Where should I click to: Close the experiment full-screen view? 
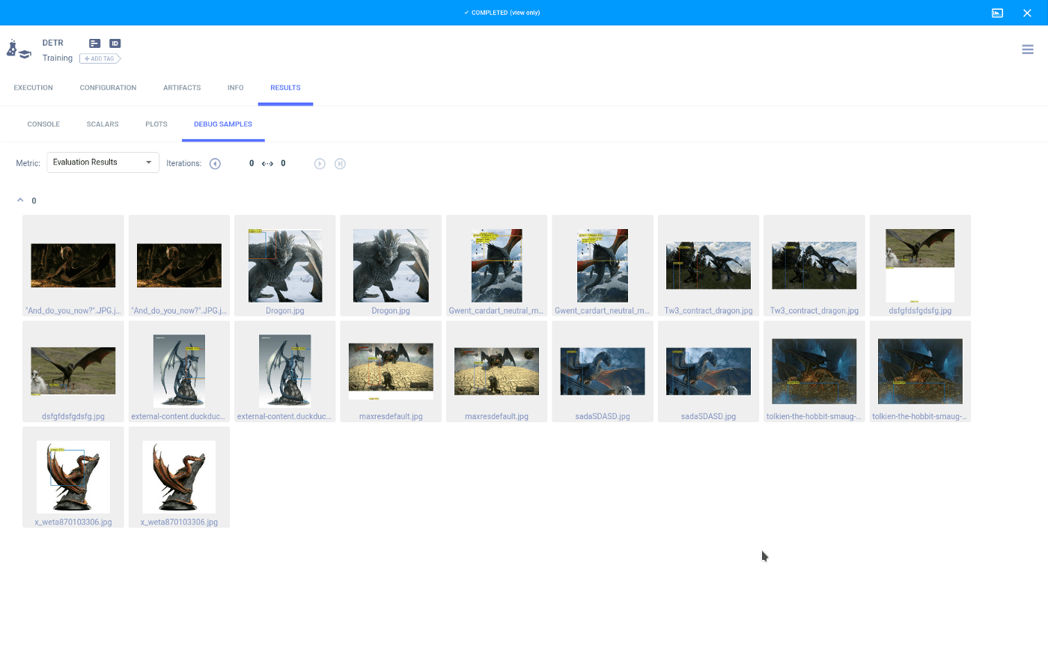point(1027,13)
